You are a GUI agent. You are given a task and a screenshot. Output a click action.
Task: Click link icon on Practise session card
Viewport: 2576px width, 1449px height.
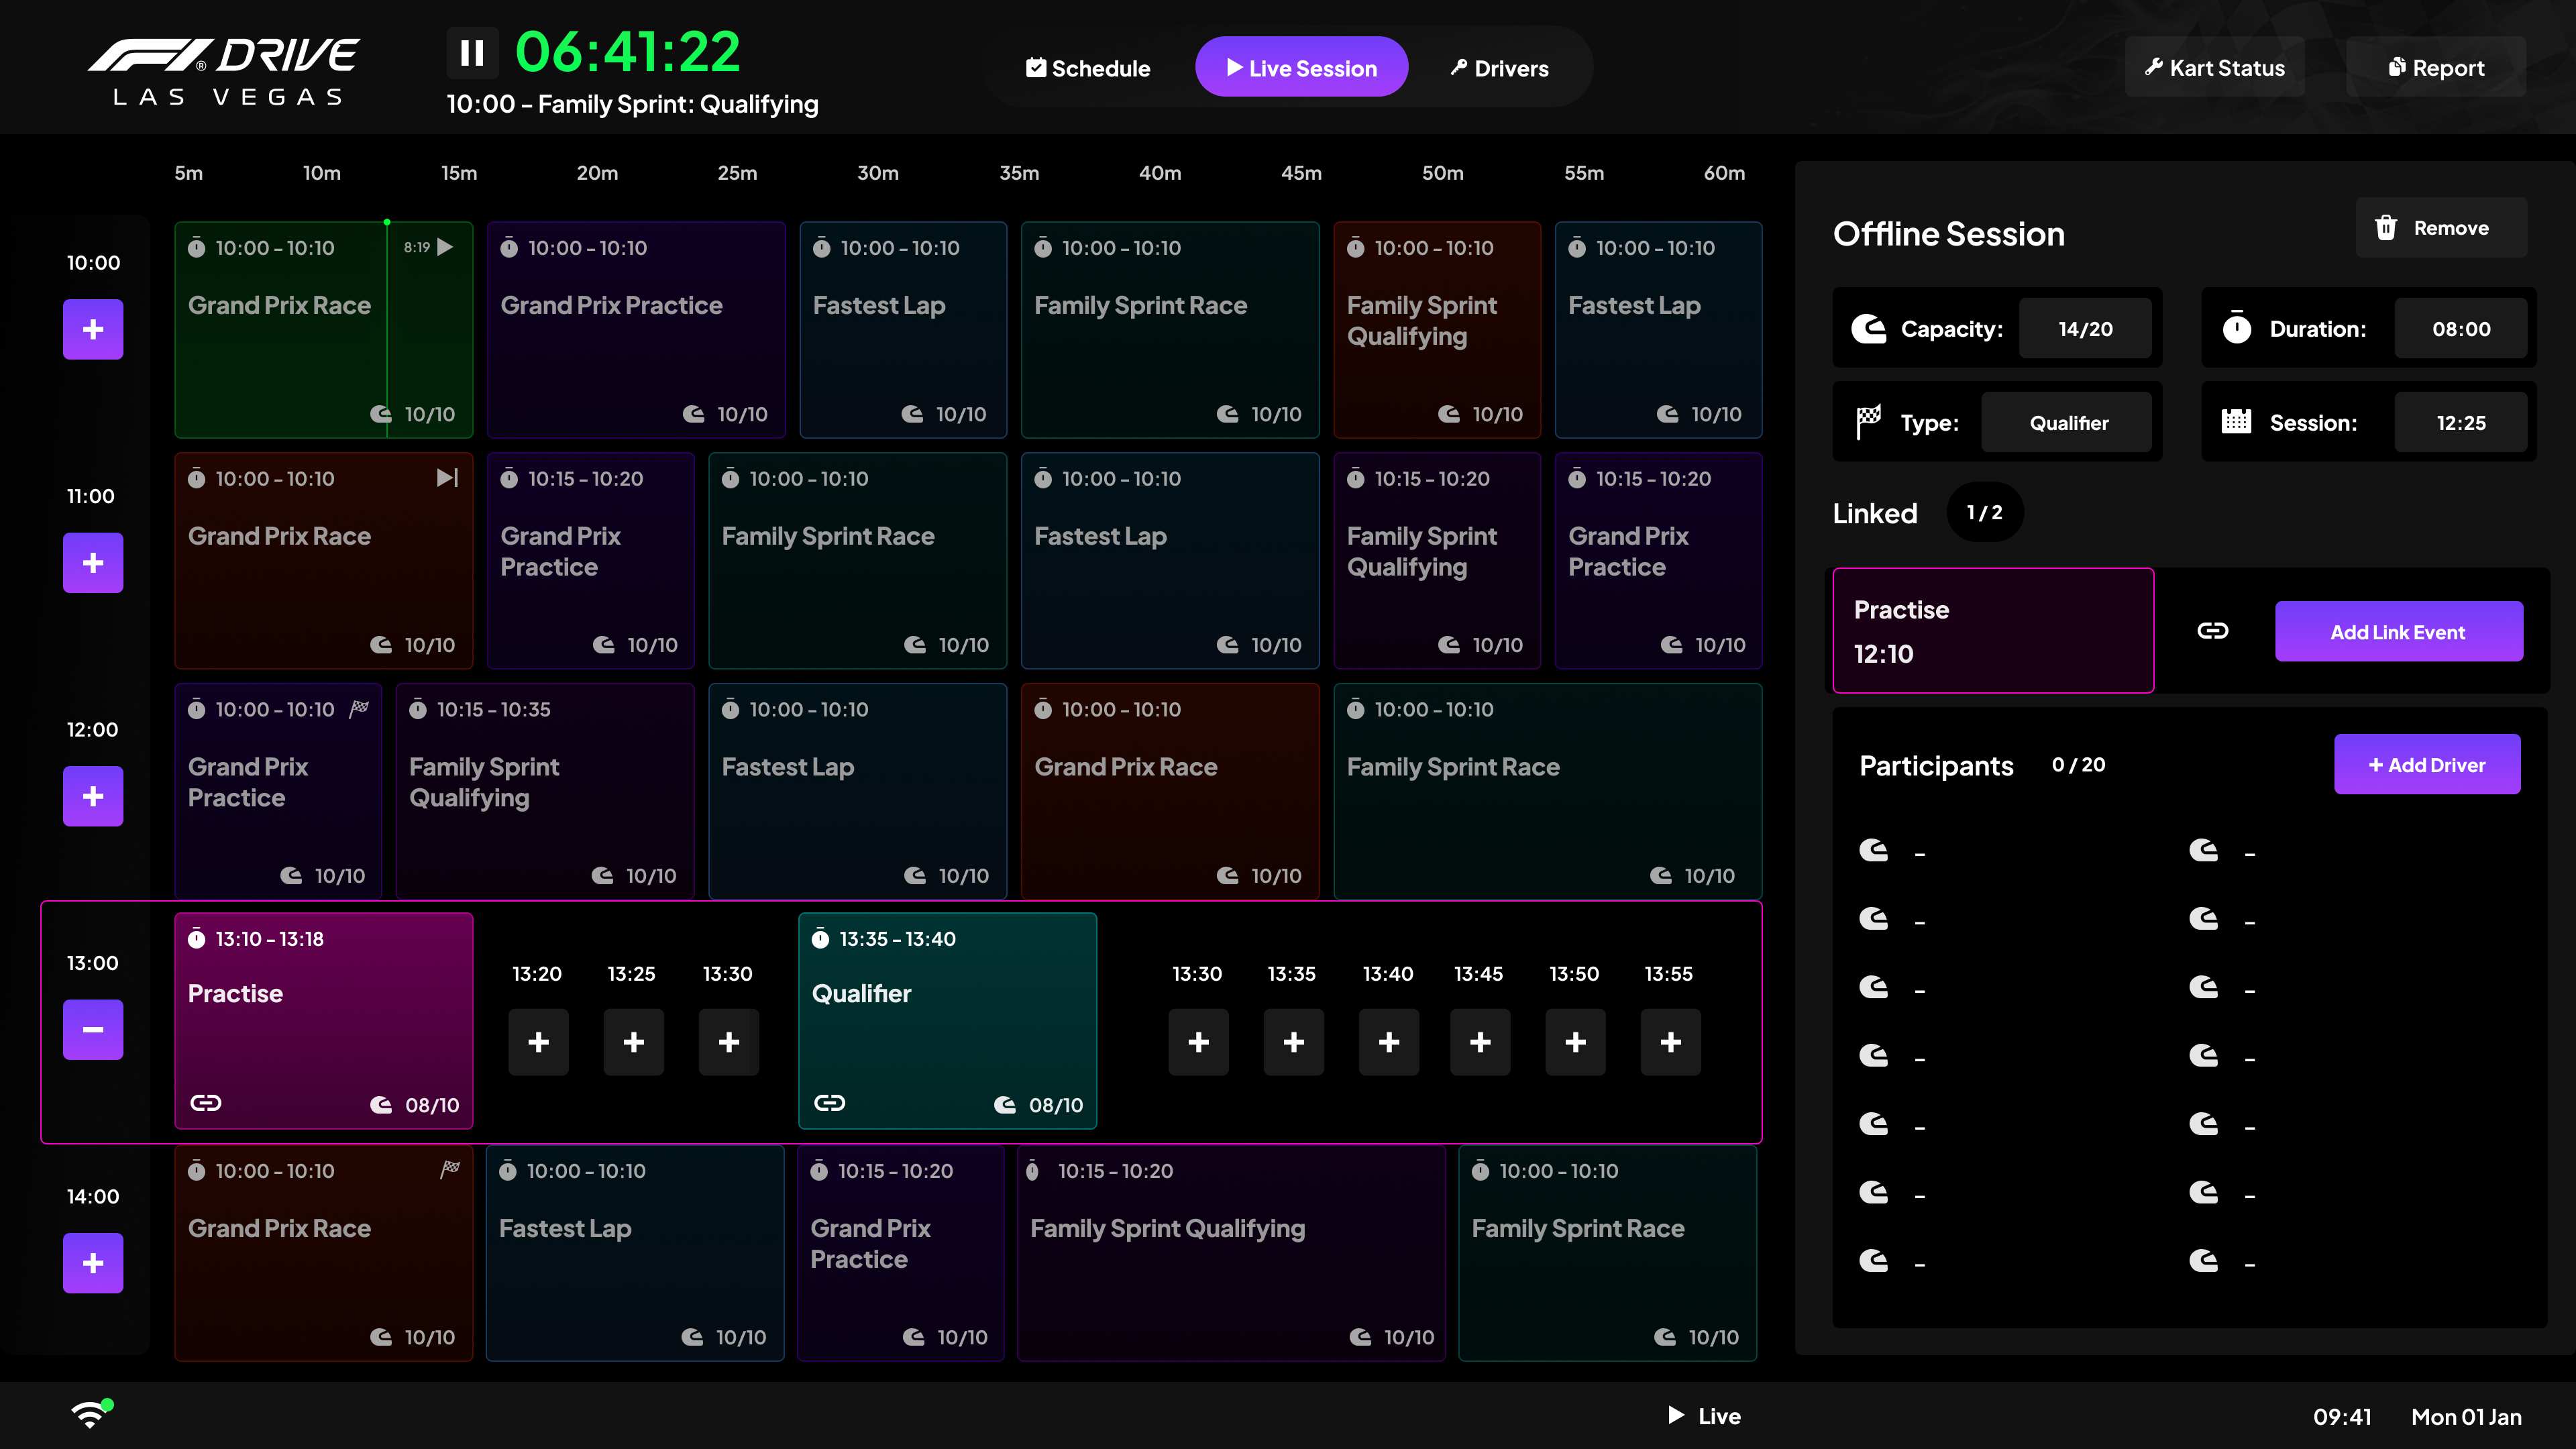tap(206, 1103)
